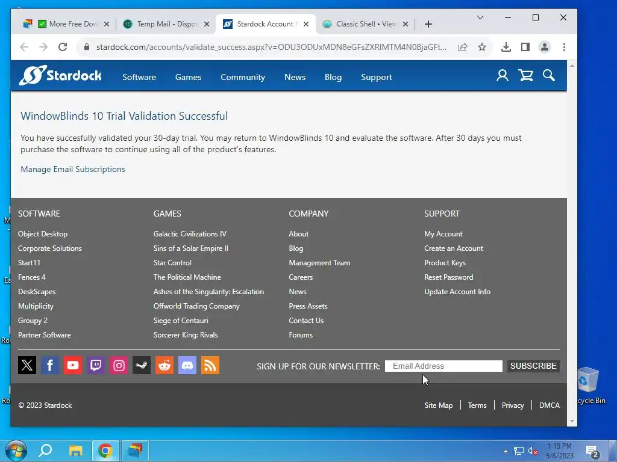
Task: Open Contact Us footer link
Action: 305,320
